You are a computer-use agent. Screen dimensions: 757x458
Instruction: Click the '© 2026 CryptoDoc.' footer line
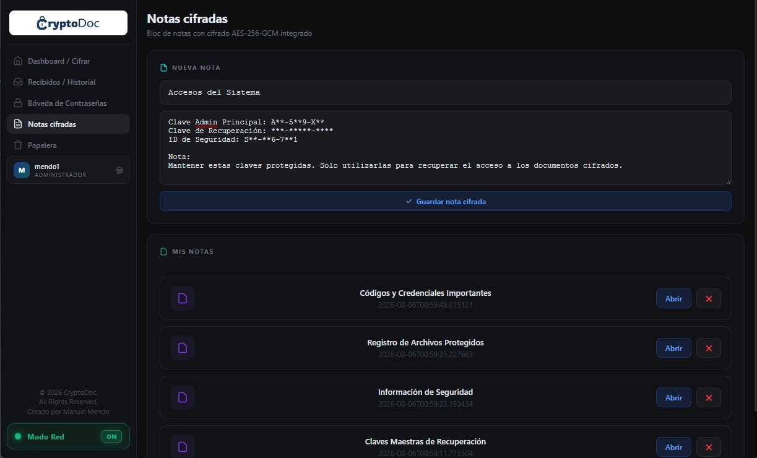[x=68, y=392]
